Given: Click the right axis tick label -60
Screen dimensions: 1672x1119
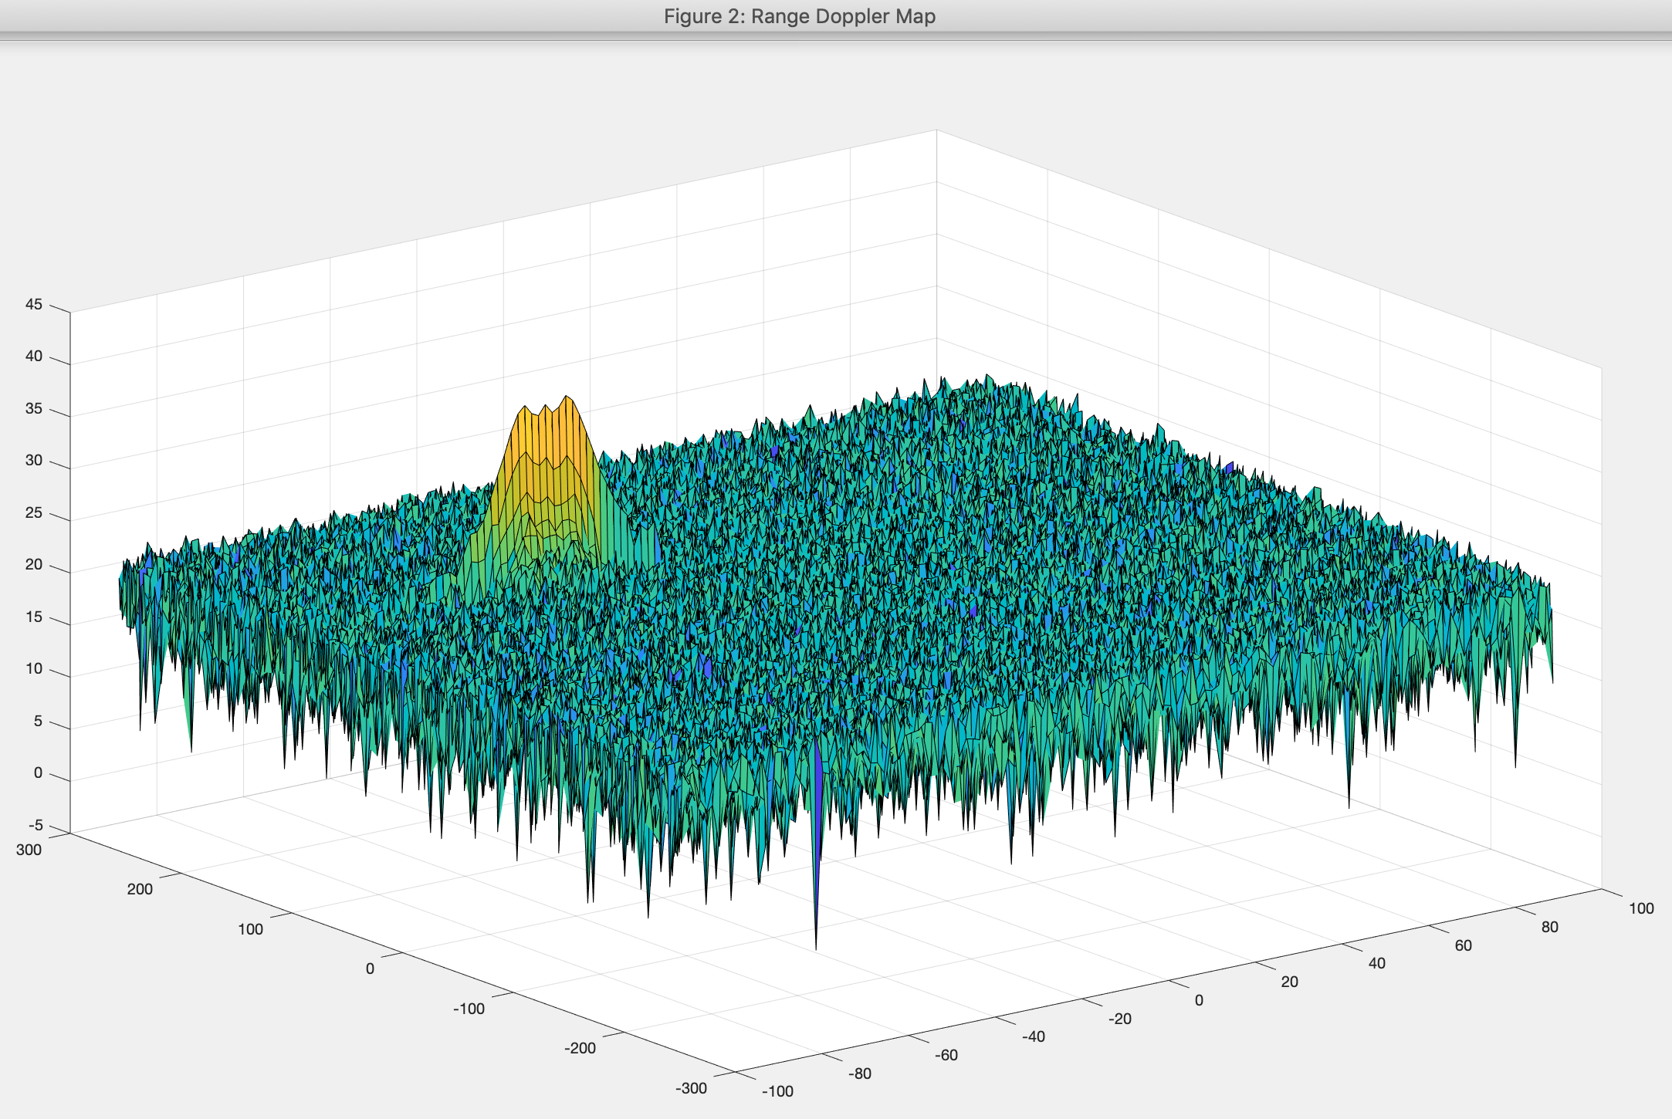Looking at the screenshot, I should coord(946,1055).
